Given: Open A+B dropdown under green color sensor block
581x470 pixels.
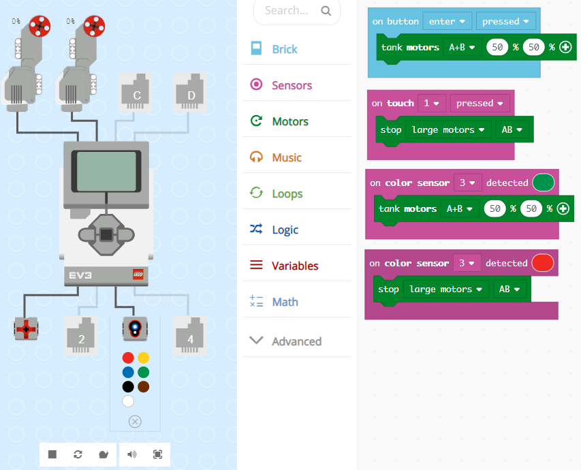Looking at the screenshot, I should 460,208.
